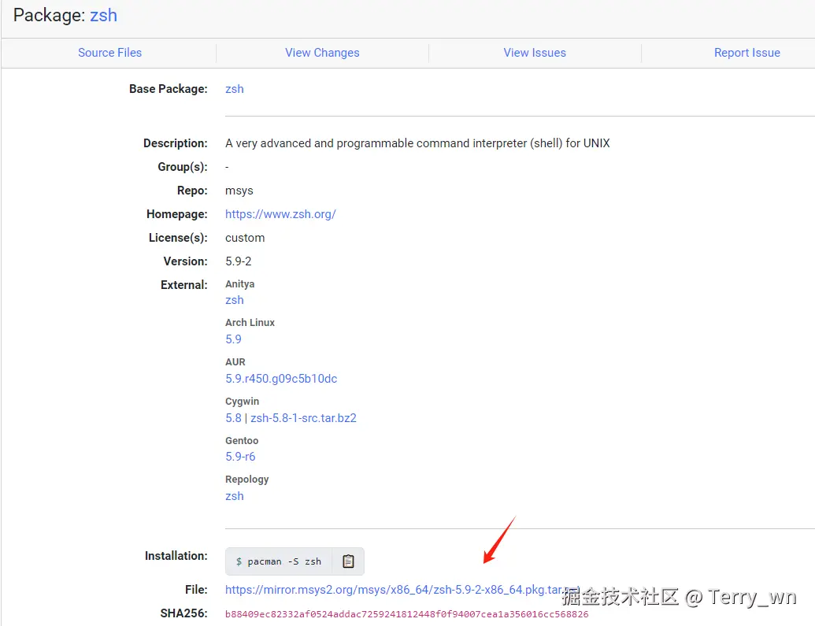The height and width of the screenshot is (626, 815).
Task: Open the Gentoo 5.9-r6 link
Action: pos(240,457)
